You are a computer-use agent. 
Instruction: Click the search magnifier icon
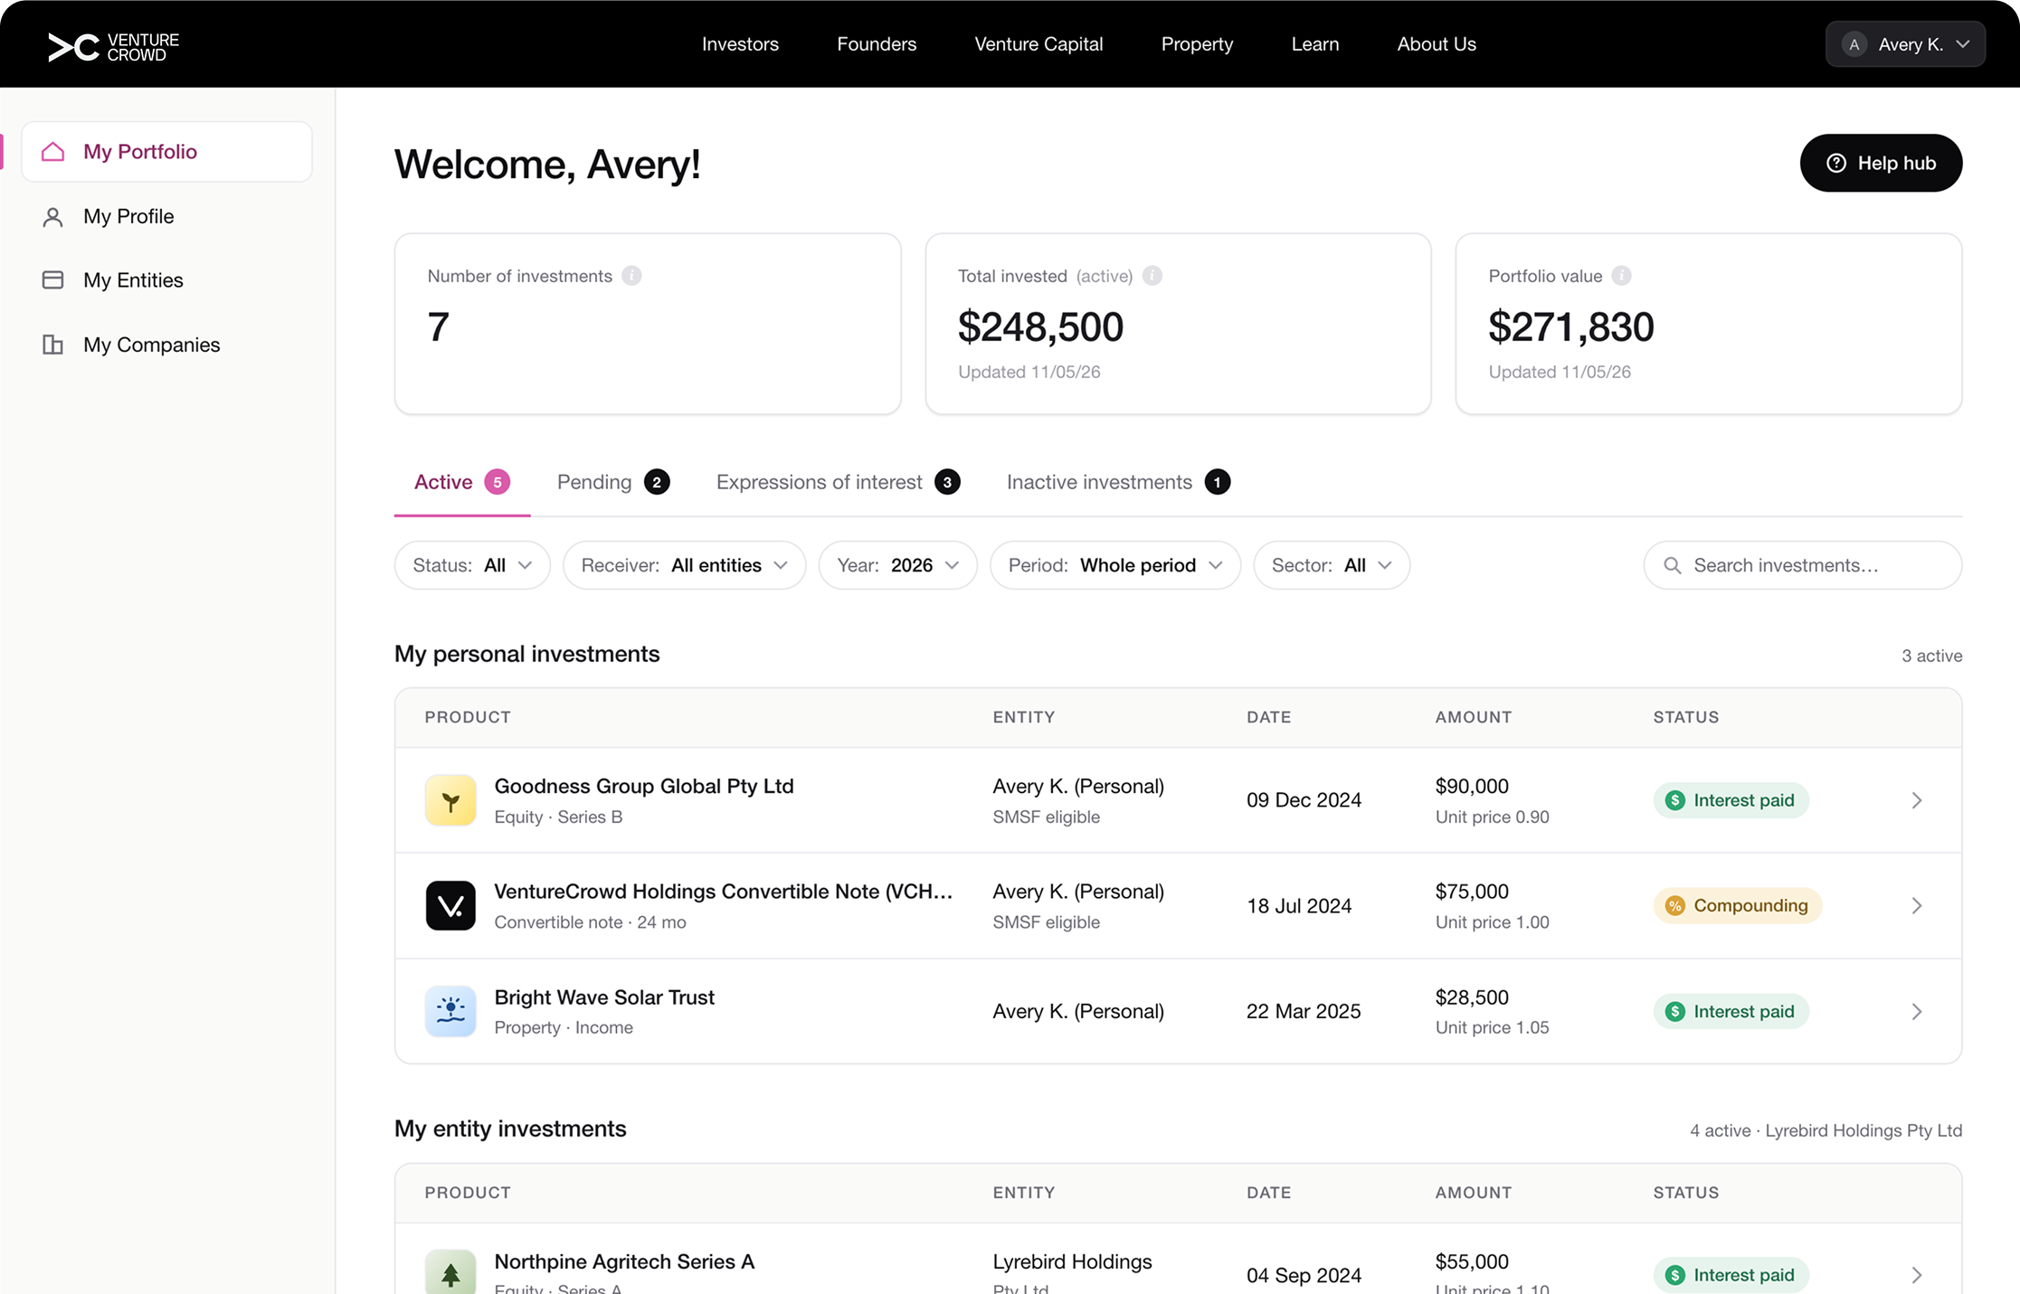(x=1673, y=565)
